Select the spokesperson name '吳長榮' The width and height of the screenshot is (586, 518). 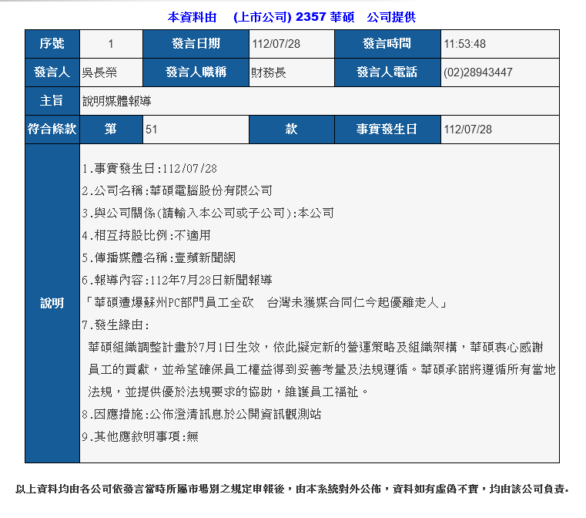point(99,72)
